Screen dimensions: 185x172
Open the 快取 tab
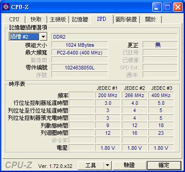(x=36, y=20)
